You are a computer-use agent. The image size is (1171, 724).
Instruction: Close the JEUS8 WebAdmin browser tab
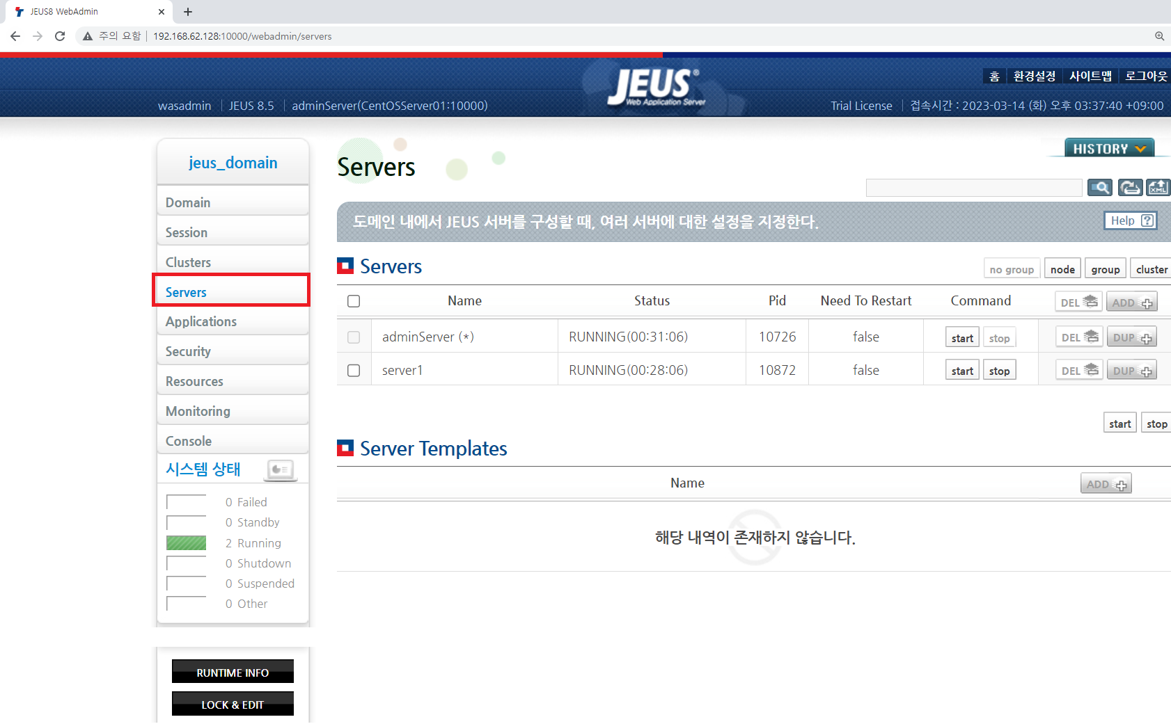162,12
